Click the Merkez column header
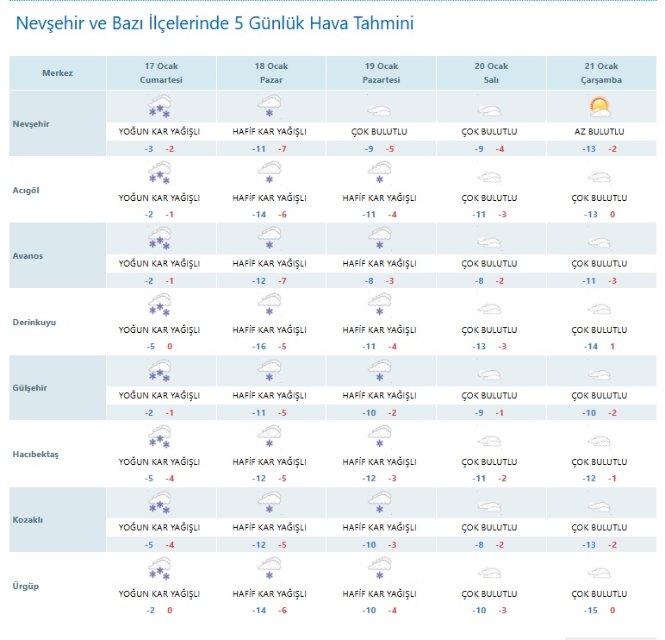This screenshot has width=665, height=640. pyautogui.click(x=58, y=73)
